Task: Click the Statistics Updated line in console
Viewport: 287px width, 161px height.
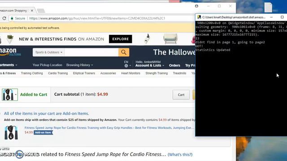Action: 213,50
